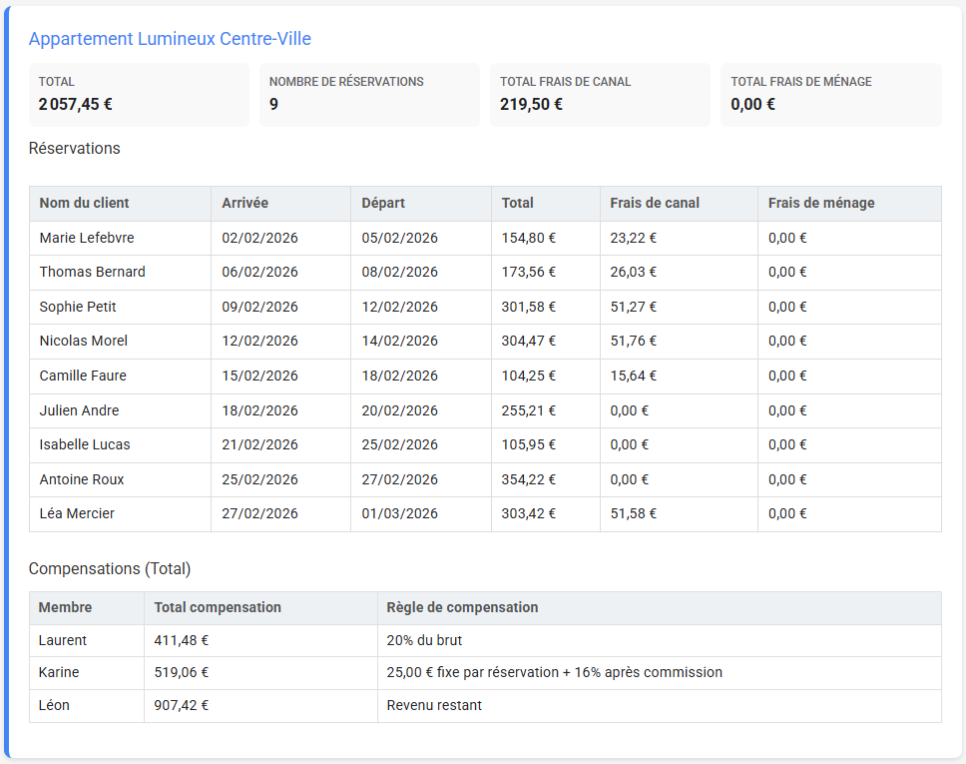Click Julien Andre's arrival date 18/02/2026
The image size is (966, 764).
(259, 410)
